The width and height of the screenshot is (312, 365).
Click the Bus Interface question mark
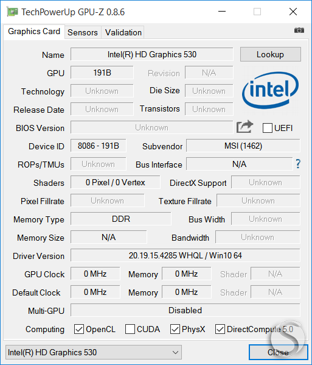point(298,164)
